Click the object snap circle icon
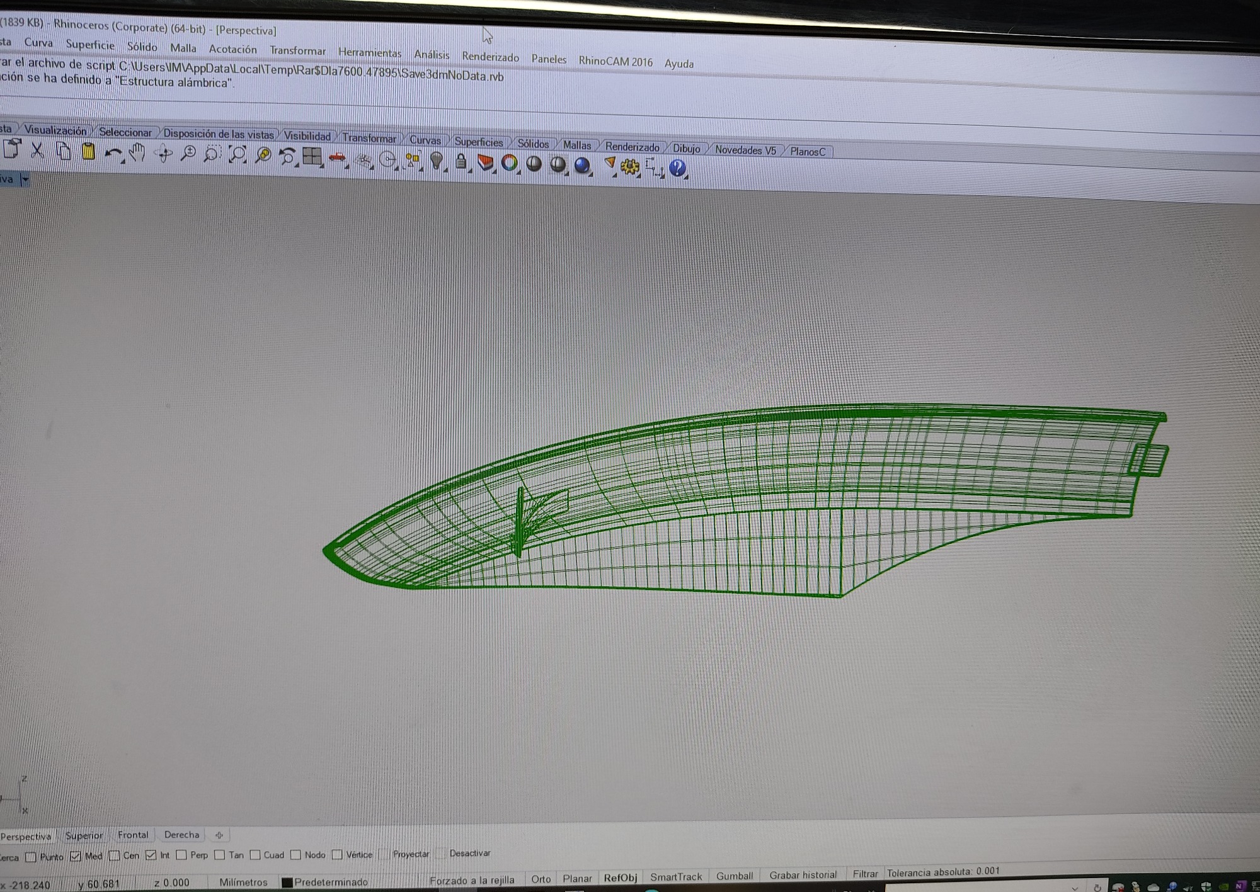Viewport: 1260px width, 892px height. (x=388, y=161)
